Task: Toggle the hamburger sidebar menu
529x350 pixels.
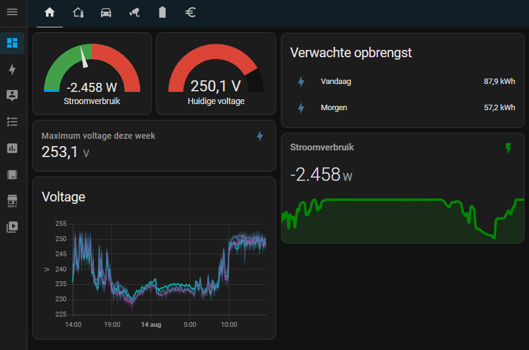Action: point(12,12)
